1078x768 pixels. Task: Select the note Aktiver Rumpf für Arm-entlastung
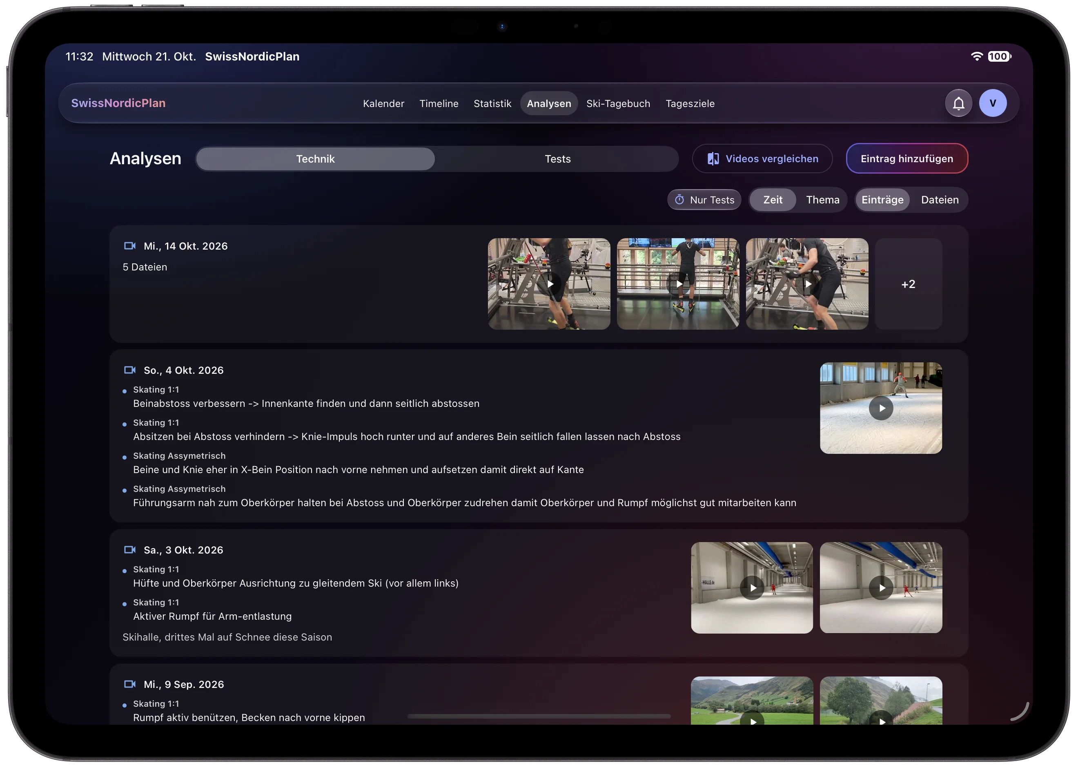tap(212, 617)
